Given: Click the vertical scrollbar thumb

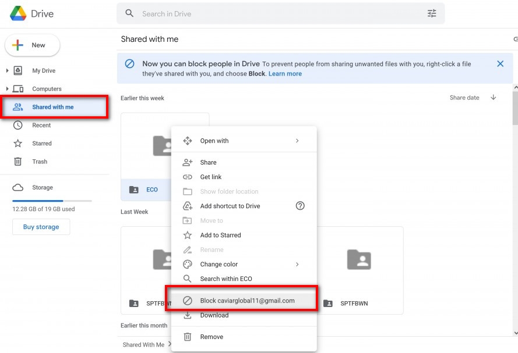Looking at the screenshot, I should pyautogui.click(x=515, y=108).
